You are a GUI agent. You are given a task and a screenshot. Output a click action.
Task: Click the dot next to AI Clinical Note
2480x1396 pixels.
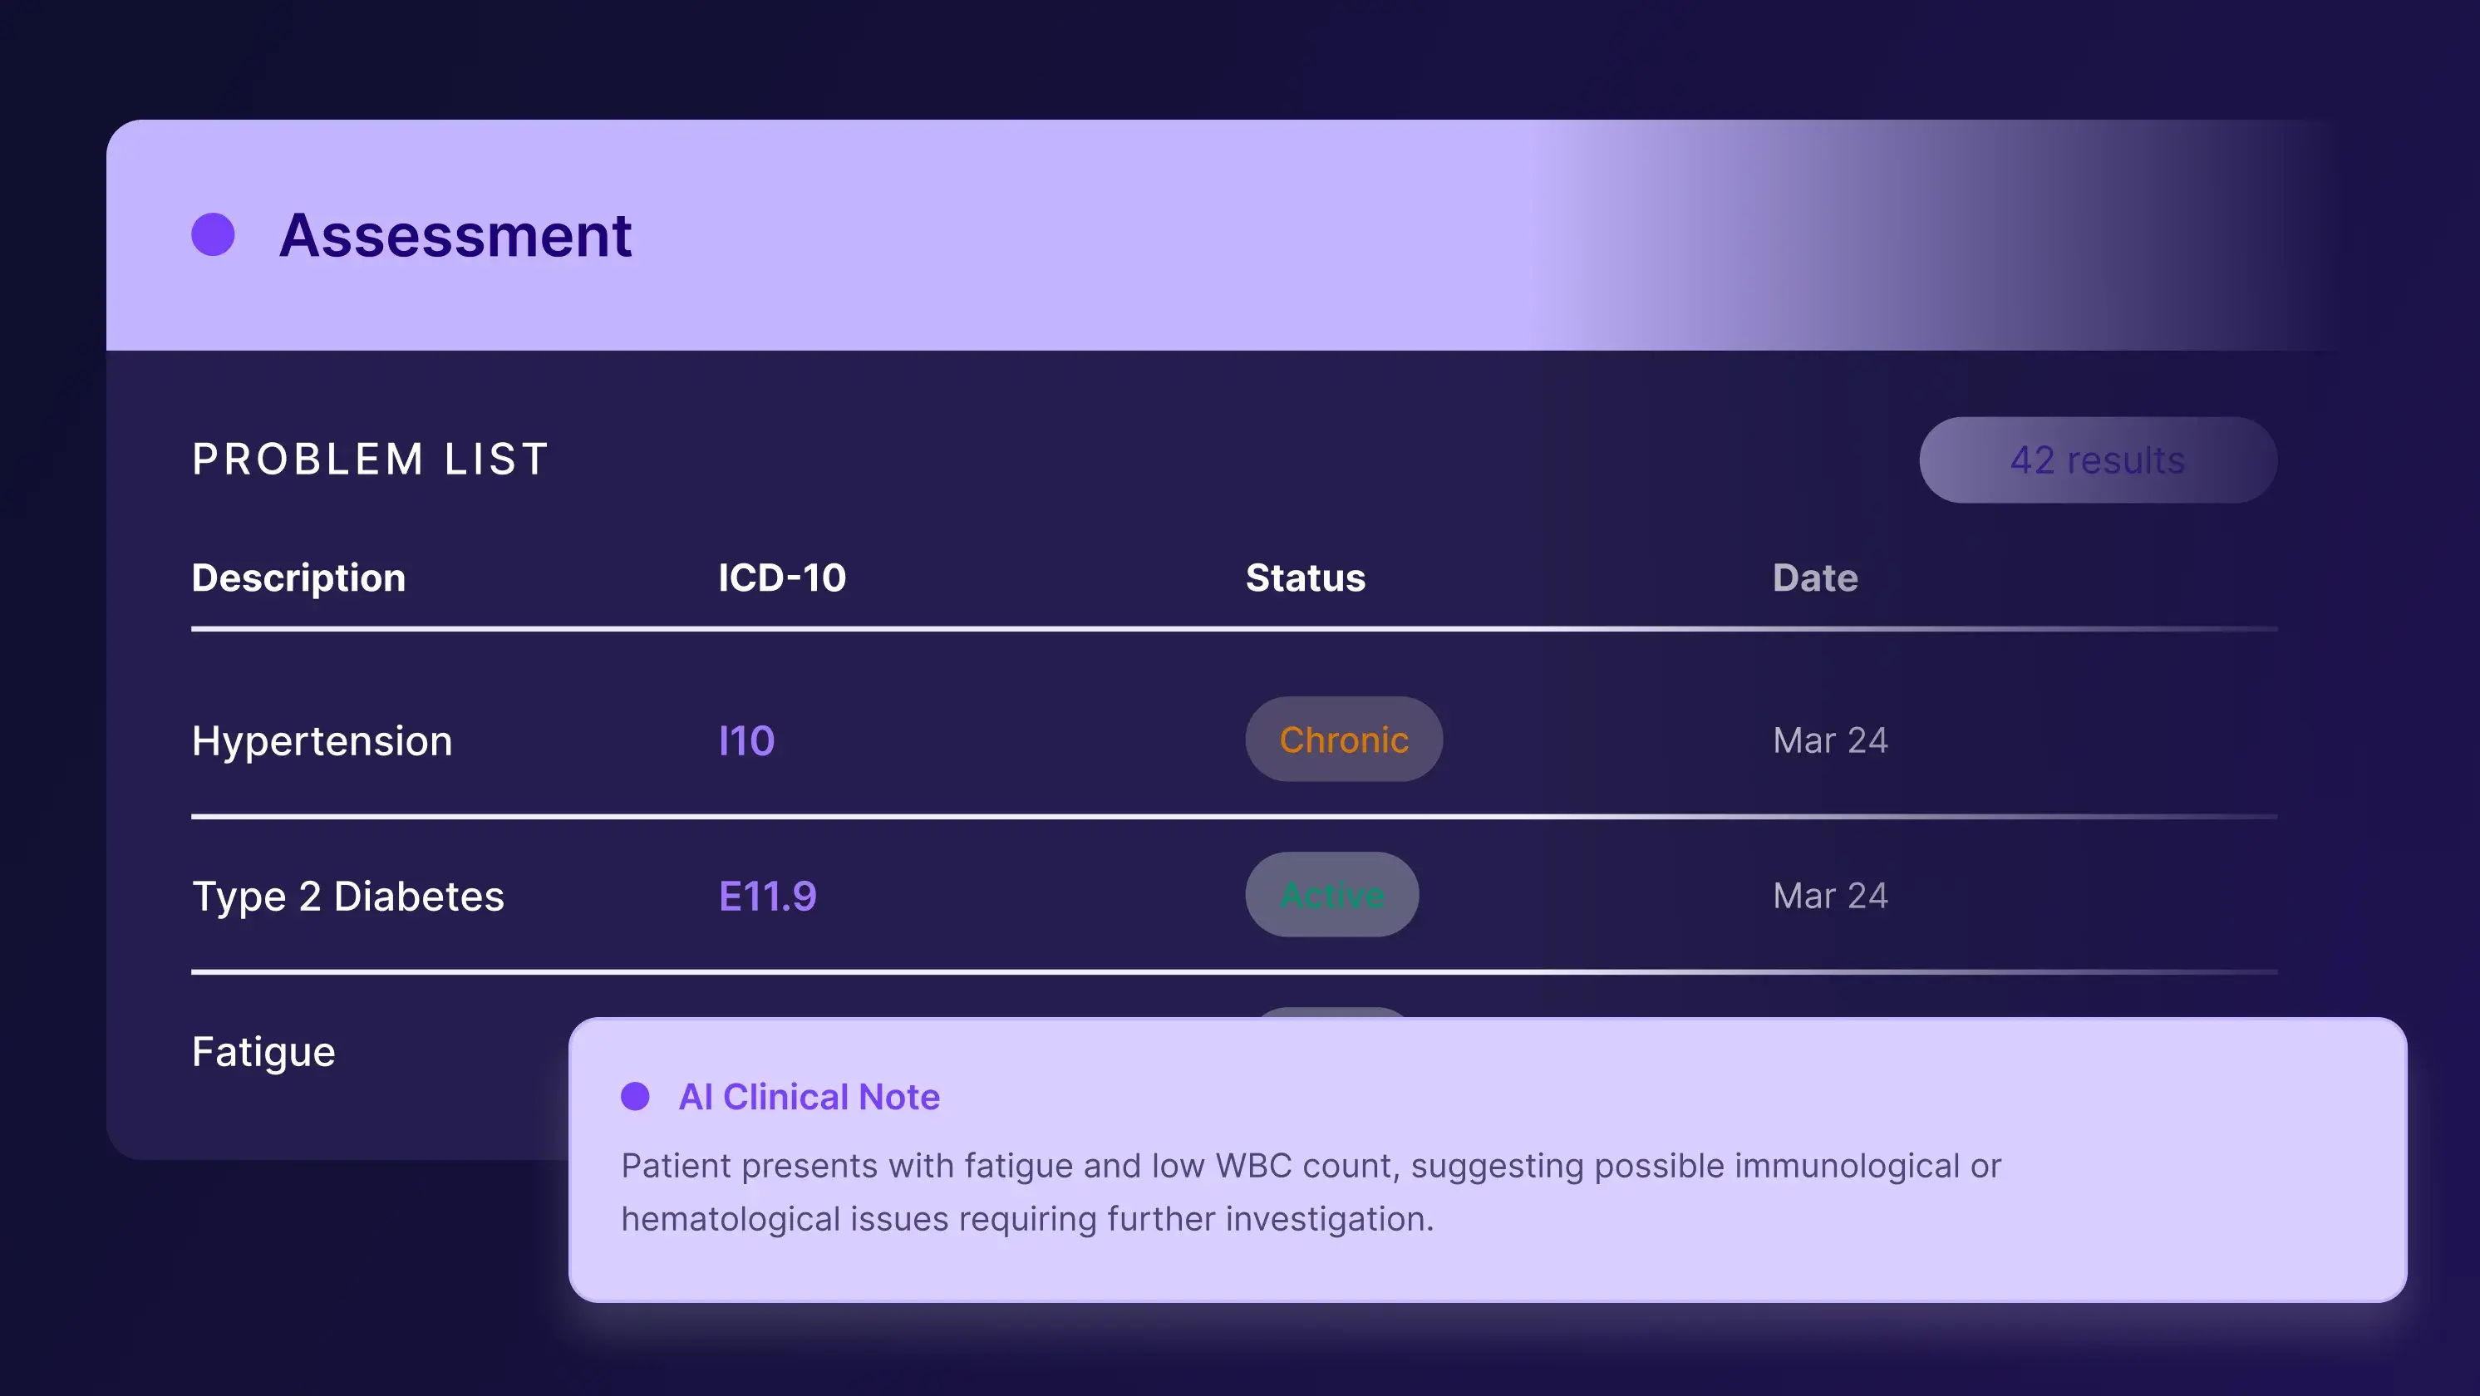(x=636, y=1096)
